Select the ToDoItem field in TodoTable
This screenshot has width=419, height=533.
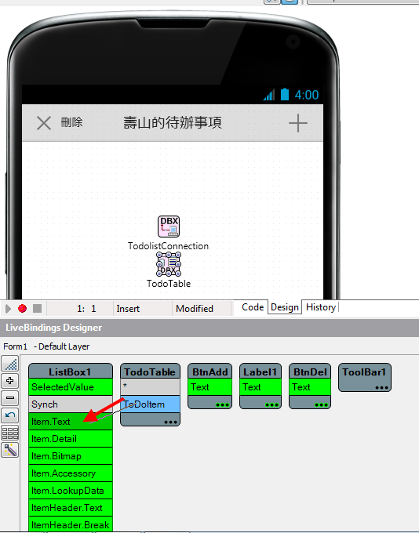click(x=150, y=404)
